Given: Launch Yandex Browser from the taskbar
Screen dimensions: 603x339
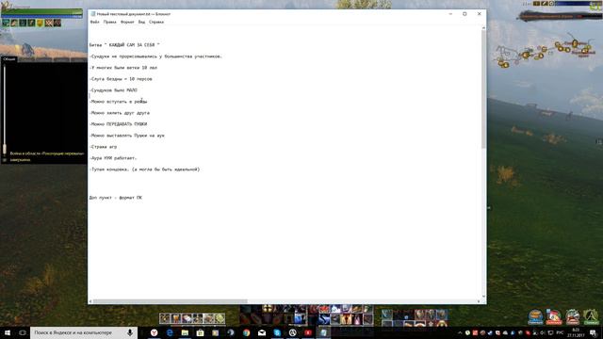Looking at the screenshot, I should pyautogui.click(x=155, y=332).
